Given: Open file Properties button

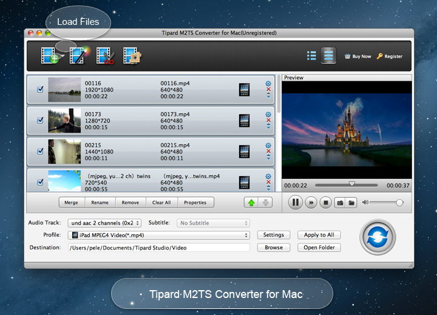Looking at the screenshot, I should (195, 202).
